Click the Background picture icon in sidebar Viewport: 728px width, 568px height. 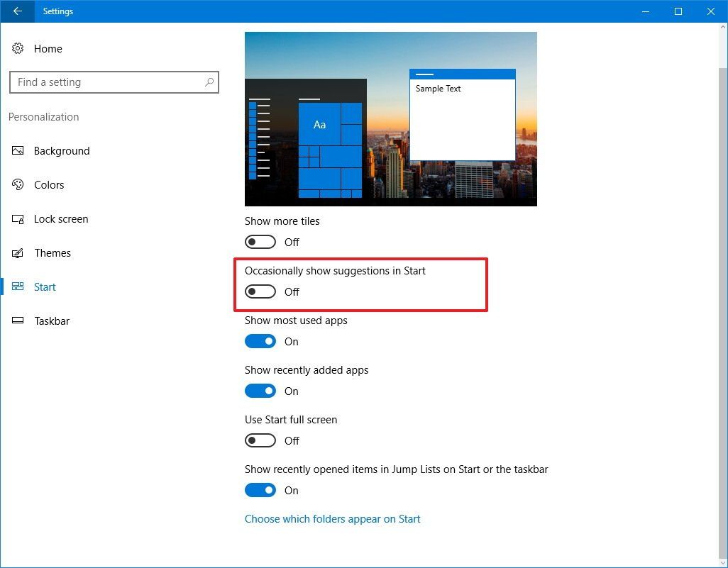[18, 150]
